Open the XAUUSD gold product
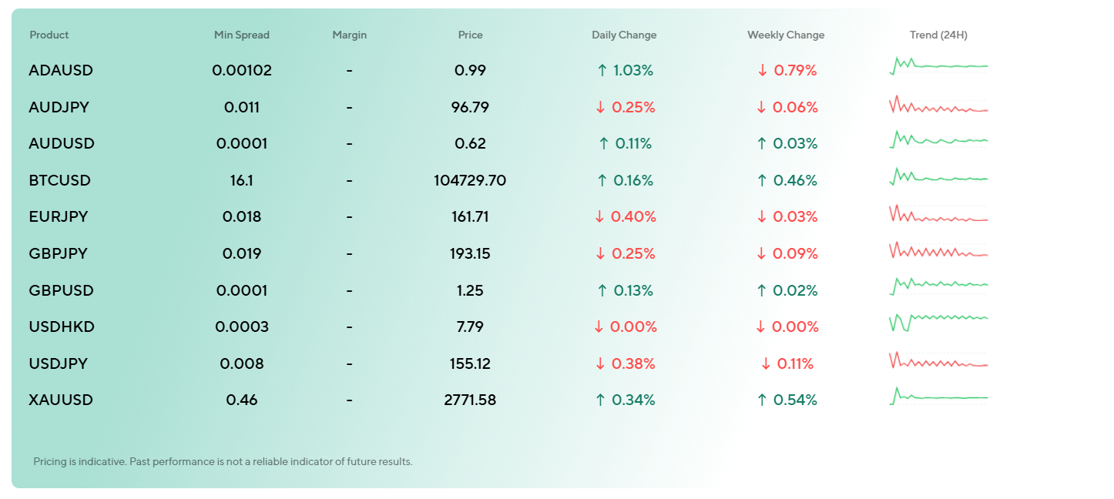Screen dimensions: 1114x499 tap(61, 400)
